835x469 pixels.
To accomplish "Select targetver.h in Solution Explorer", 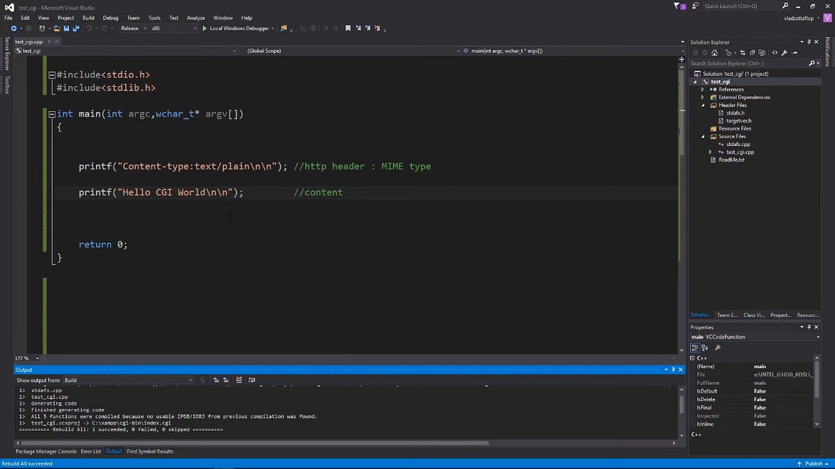I will coord(738,121).
